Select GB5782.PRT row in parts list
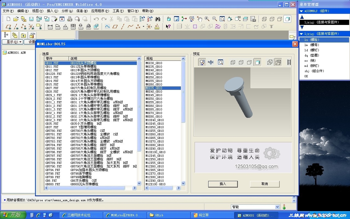The width and height of the screenshot is (350, 219). (91, 138)
